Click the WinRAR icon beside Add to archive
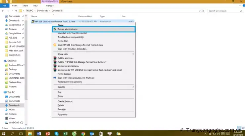Image resolution: width=245 pixels, height=136 pixels. pos(55,58)
